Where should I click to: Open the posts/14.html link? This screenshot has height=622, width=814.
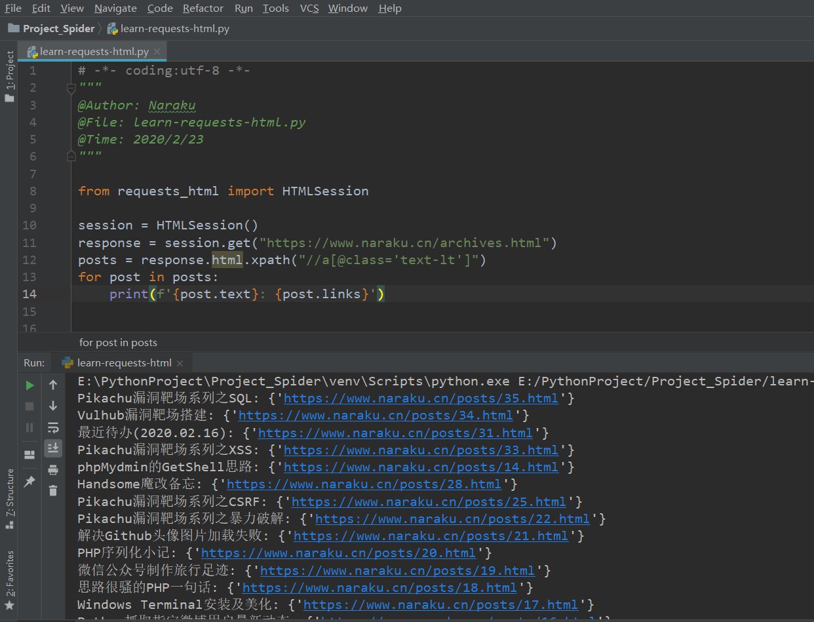pos(421,467)
